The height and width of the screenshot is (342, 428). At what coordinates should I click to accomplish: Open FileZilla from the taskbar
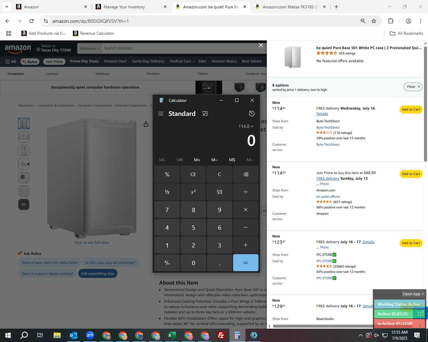point(221,335)
